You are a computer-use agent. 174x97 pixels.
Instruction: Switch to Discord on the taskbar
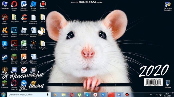coord(119,95)
